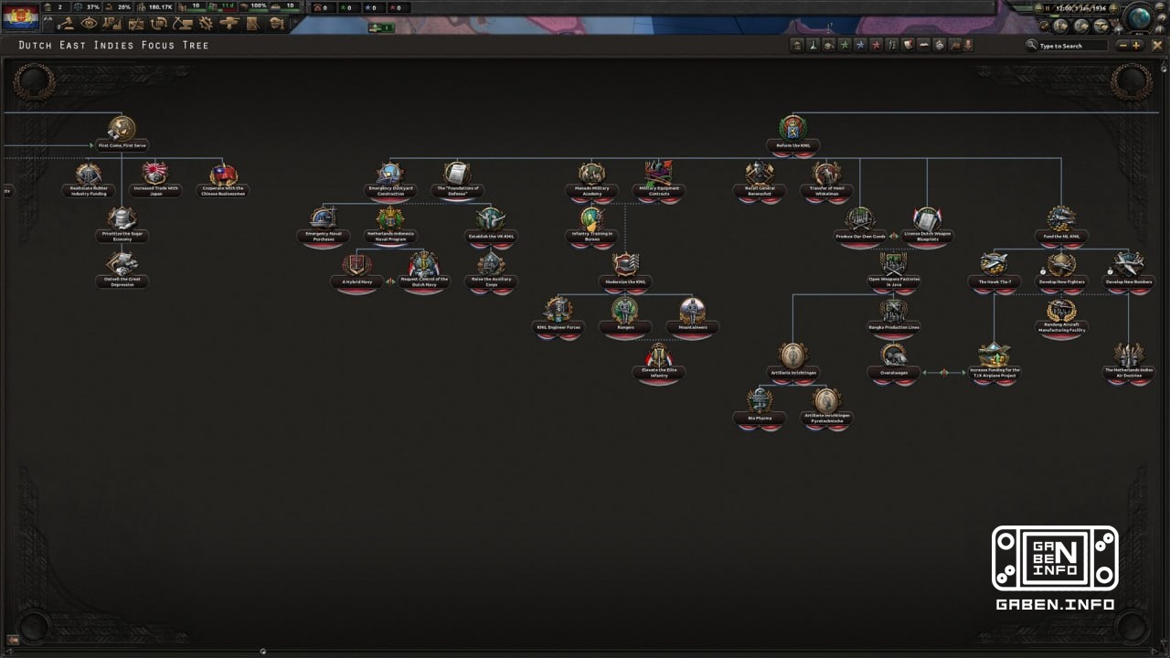Screen dimensions: 1170x658
Task: Select the A Hybrid Navy focus
Action: pos(356,271)
